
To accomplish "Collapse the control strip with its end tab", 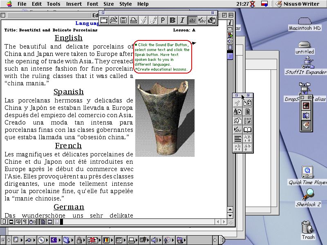I will [x=222, y=240].
